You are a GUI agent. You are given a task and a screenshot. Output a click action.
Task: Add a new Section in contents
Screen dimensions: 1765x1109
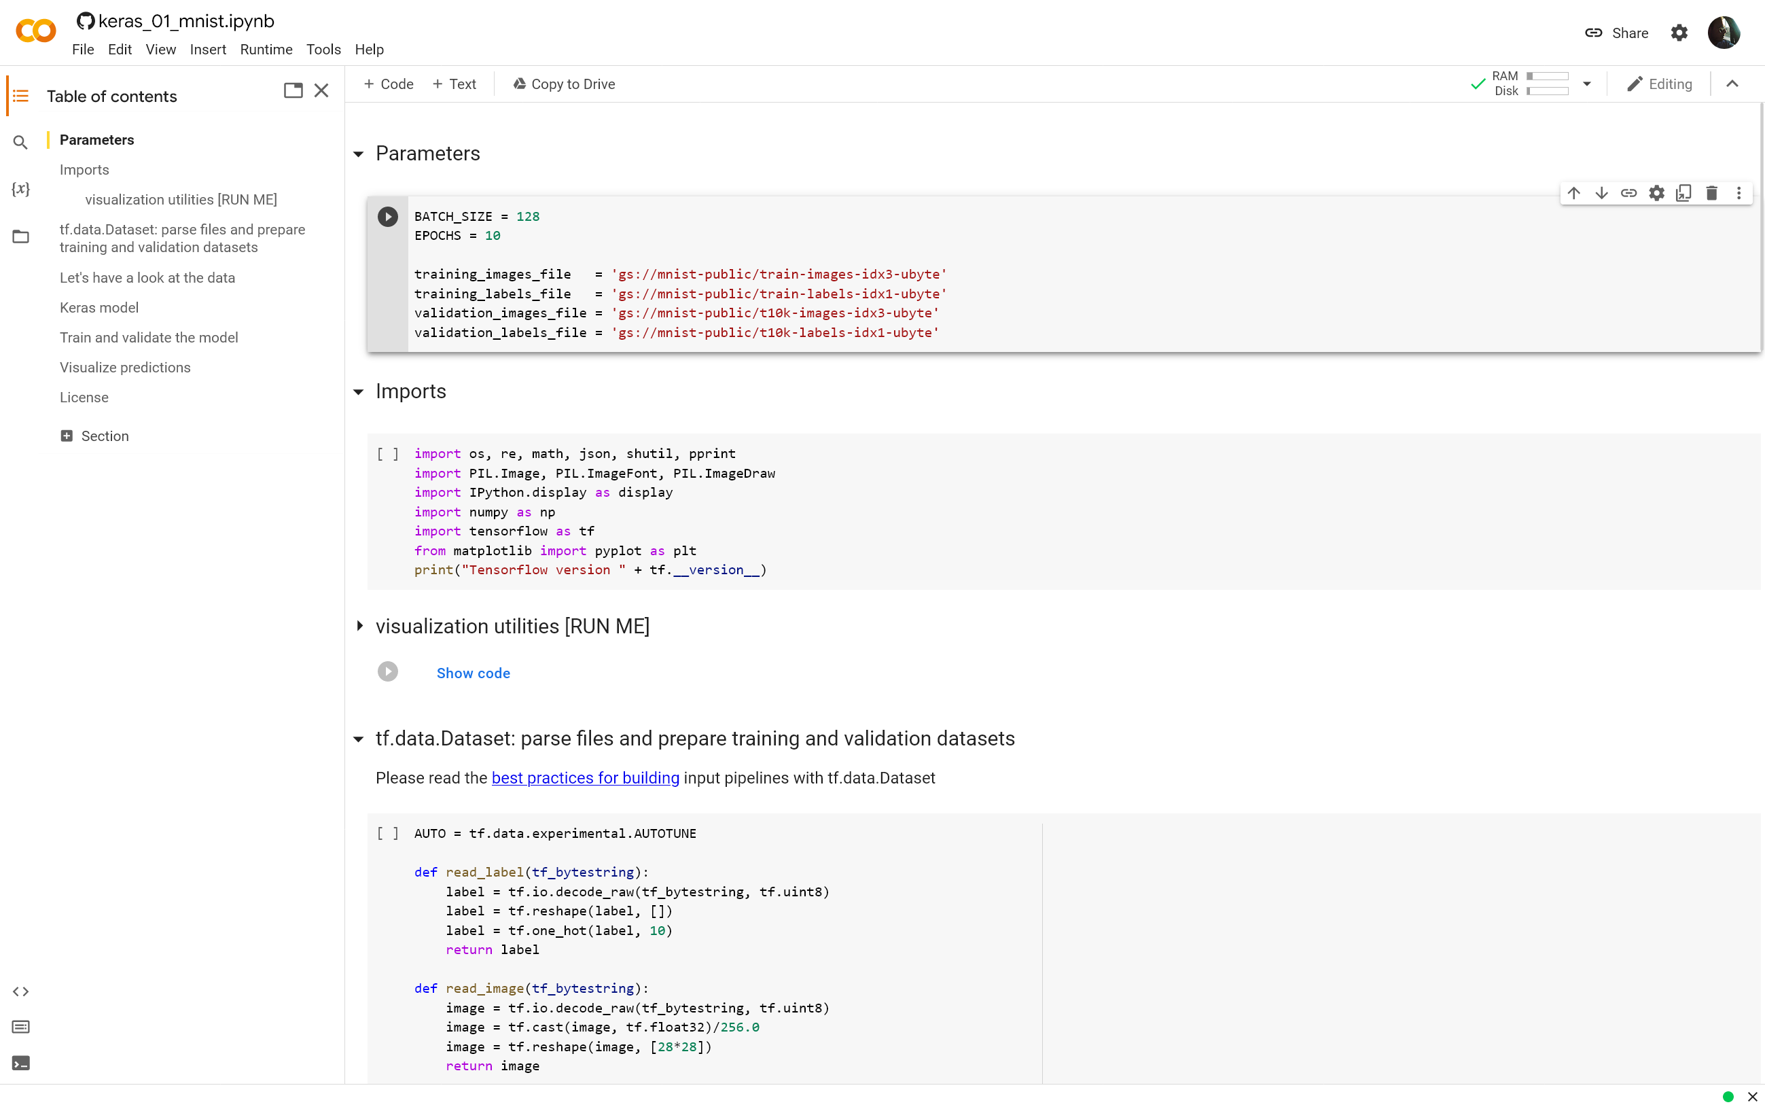pyautogui.click(x=94, y=436)
